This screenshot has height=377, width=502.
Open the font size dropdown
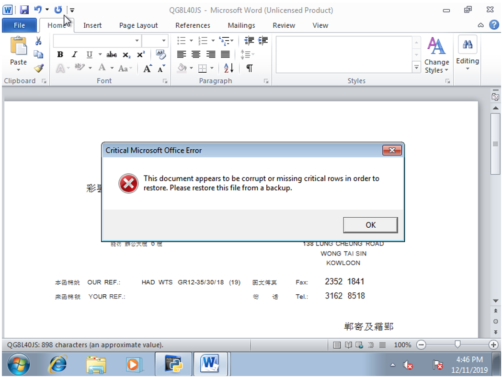(164, 41)
